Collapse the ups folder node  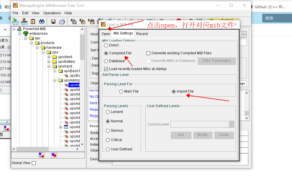click(43, 52)
